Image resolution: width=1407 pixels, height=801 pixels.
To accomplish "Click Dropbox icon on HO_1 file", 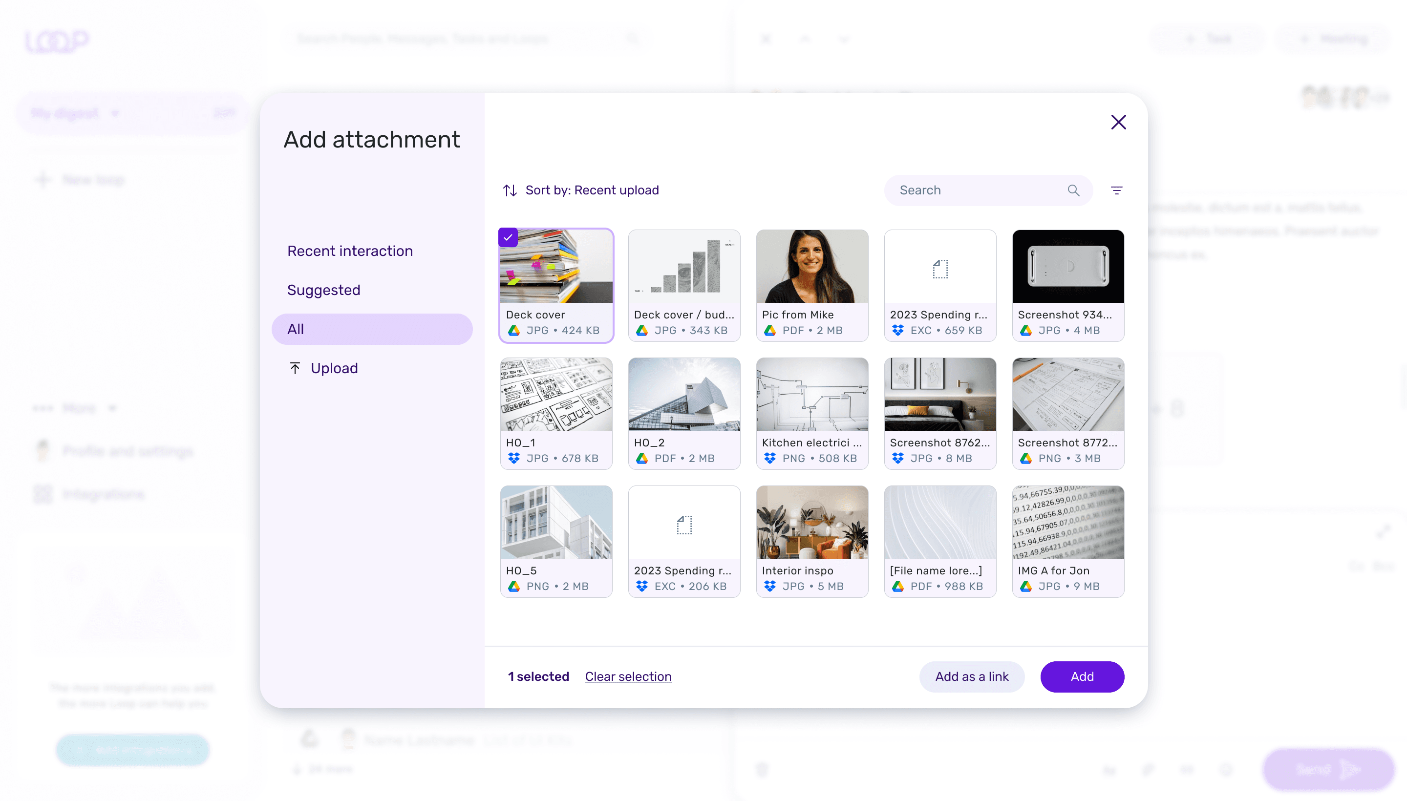I will pos(514,458).
